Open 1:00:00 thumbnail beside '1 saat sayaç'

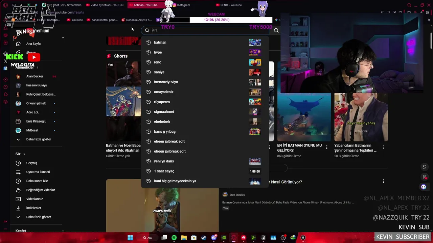pos(255,171)
